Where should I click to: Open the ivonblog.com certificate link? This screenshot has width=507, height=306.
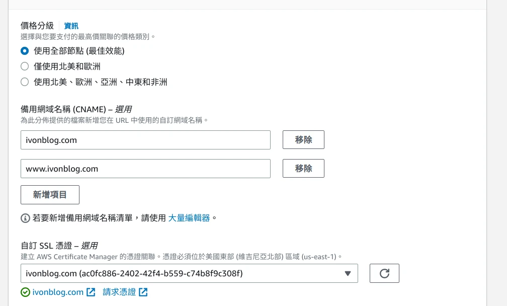pos(58,292)
